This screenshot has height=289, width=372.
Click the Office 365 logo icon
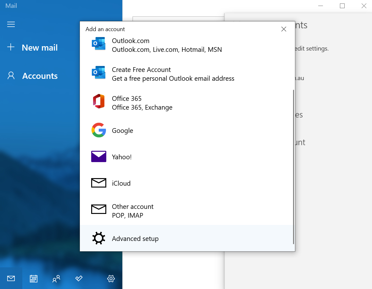coord(98,101)
